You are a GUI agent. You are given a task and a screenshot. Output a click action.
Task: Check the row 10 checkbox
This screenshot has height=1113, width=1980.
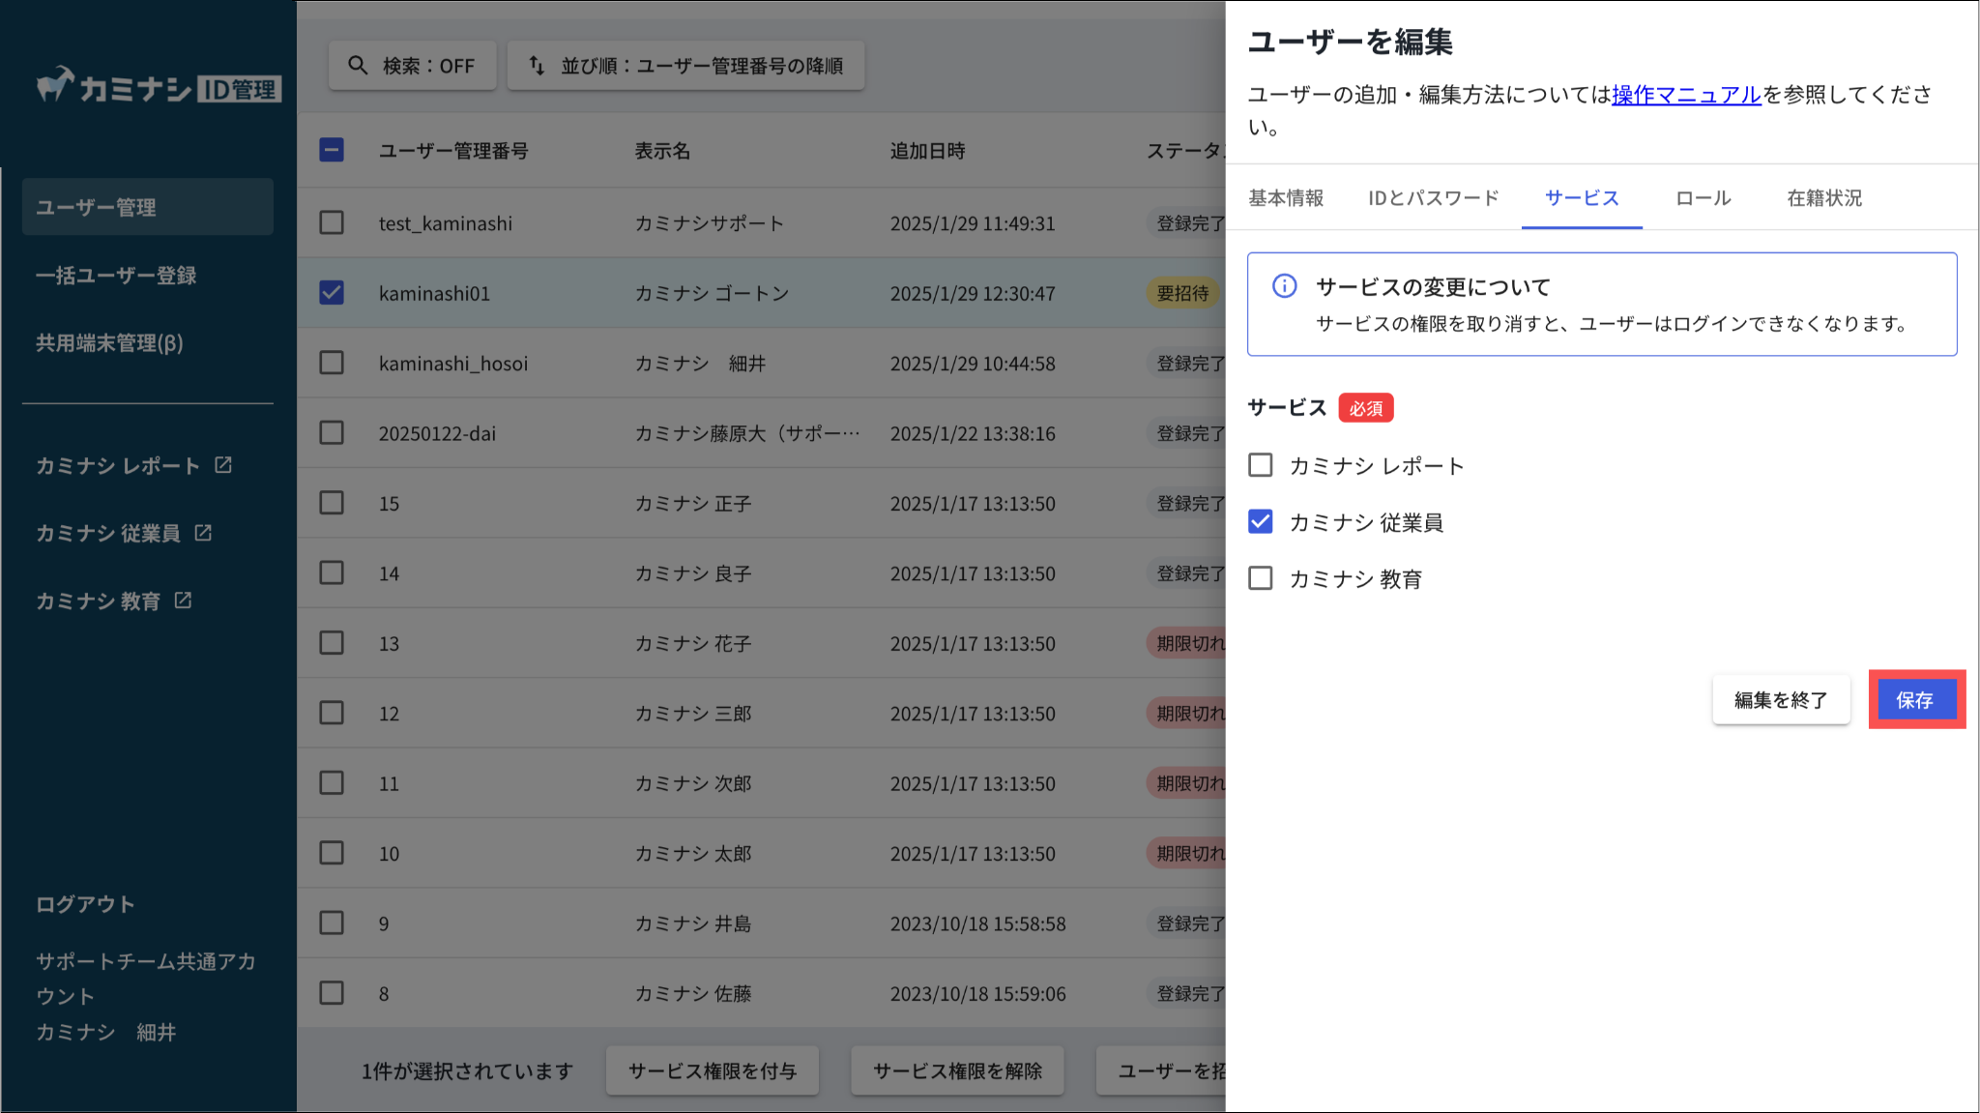332,853
